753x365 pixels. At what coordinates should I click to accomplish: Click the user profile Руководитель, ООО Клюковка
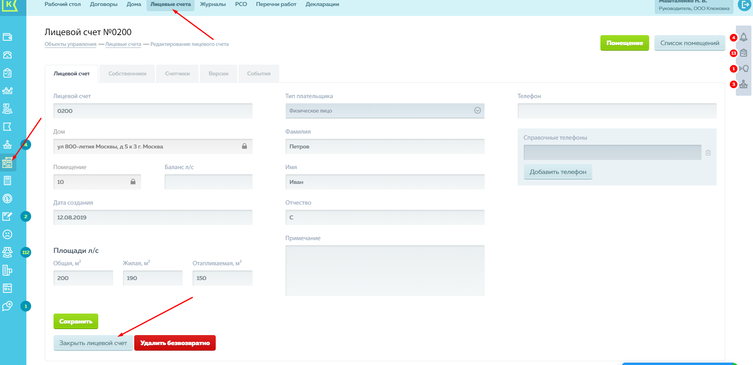click(x=694, y=6)
